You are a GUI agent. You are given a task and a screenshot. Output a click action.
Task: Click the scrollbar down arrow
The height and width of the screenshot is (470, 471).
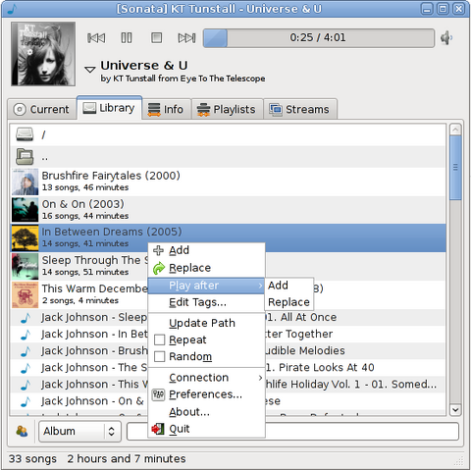(455, 409)
